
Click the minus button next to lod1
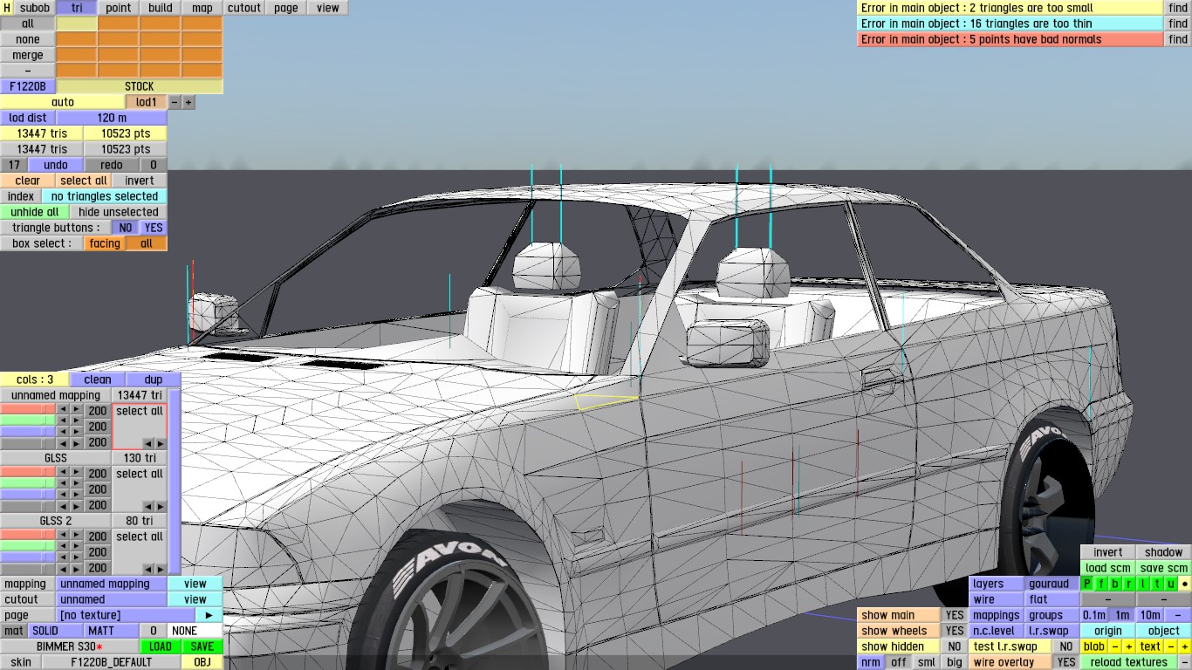tap(175, 102)
